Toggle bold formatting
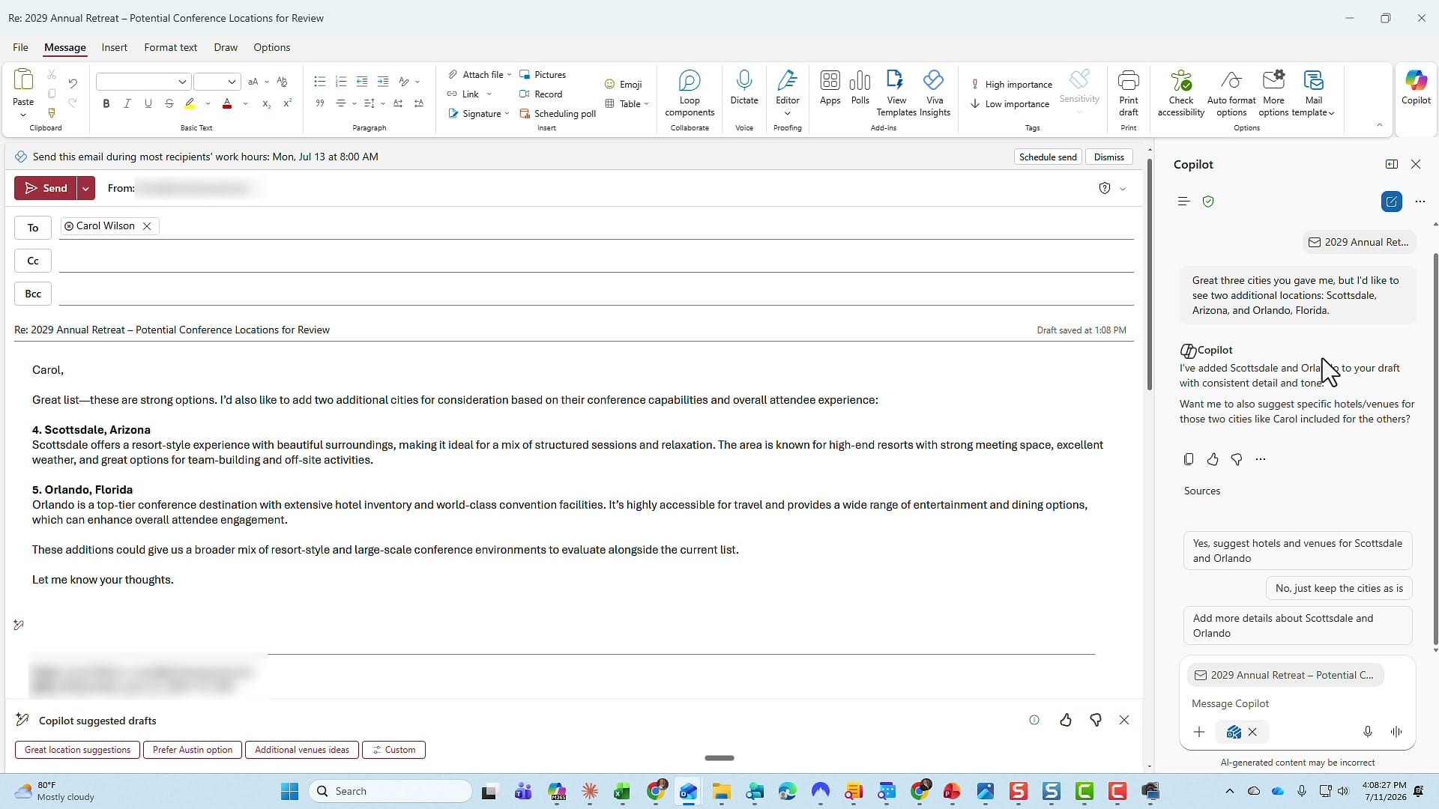Viewport: 1439px width, 809px height. (x=106, y=103)
